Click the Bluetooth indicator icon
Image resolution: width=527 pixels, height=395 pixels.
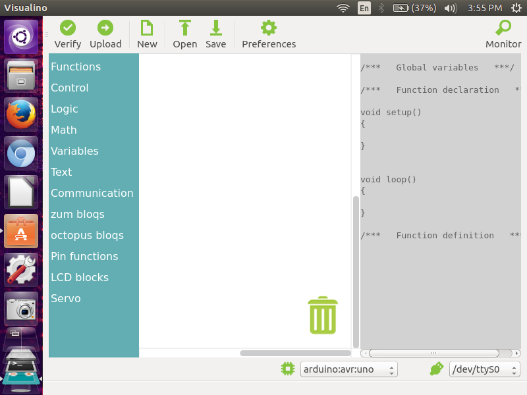381,8
